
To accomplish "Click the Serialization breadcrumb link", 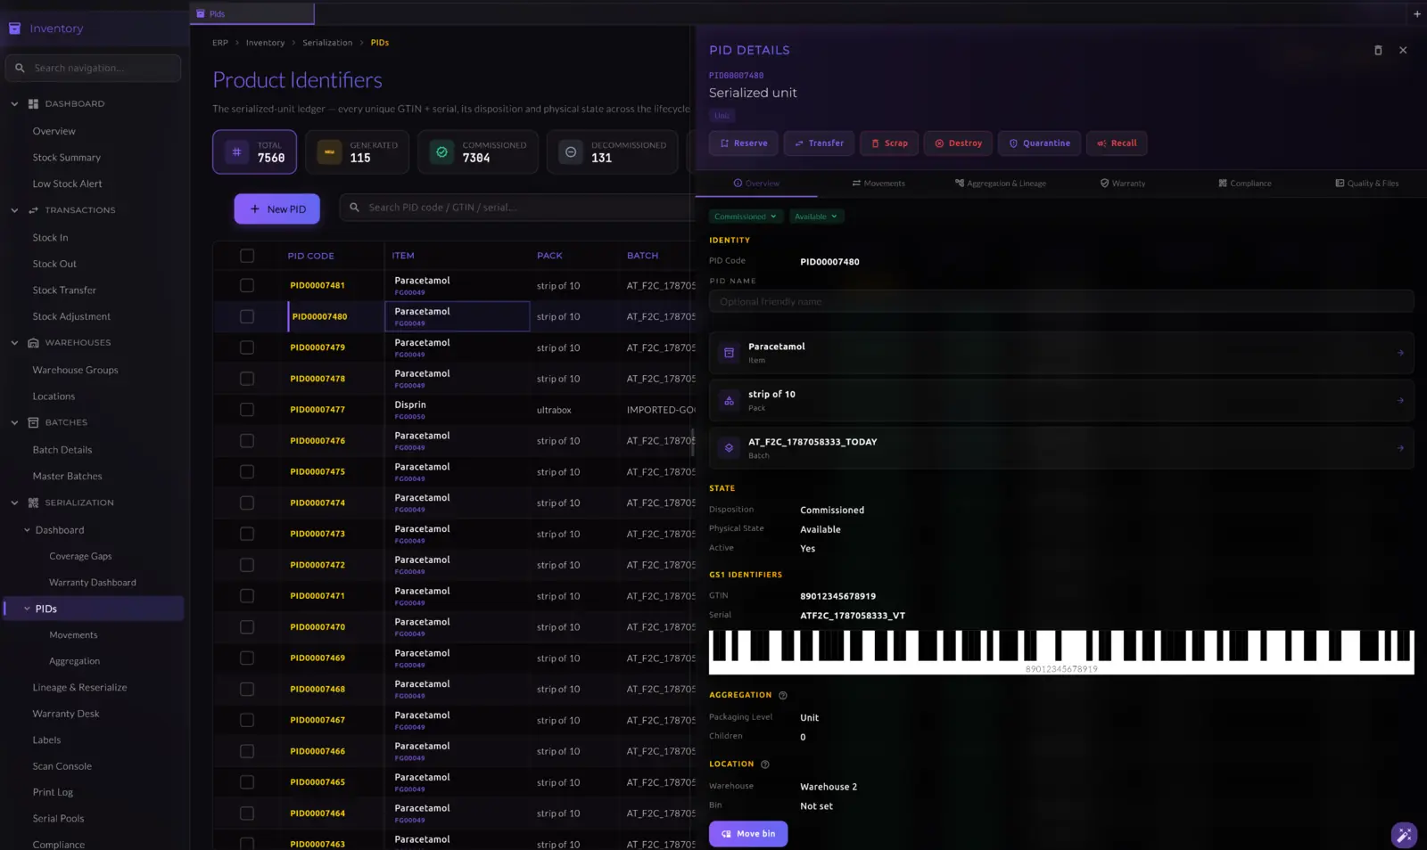I will [327, 43].
